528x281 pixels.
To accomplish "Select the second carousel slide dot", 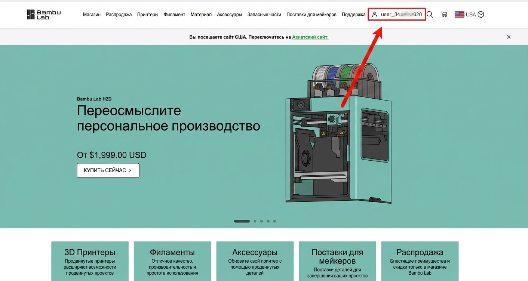I will [x=255, y=221].
